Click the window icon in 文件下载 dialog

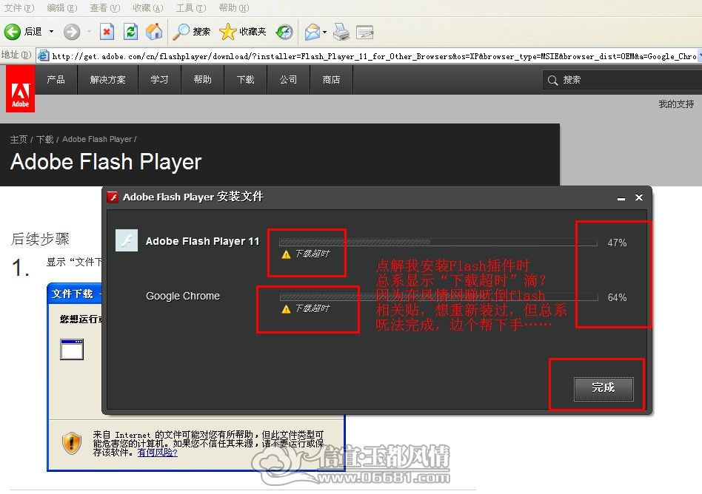click(72, 349)
